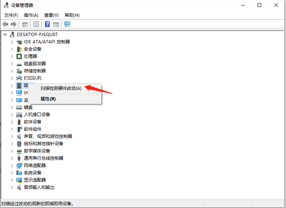The image size is (286, 208).
Task: Select 声音、视频和游戏控制器 tree item
Action: pos(48,136)
